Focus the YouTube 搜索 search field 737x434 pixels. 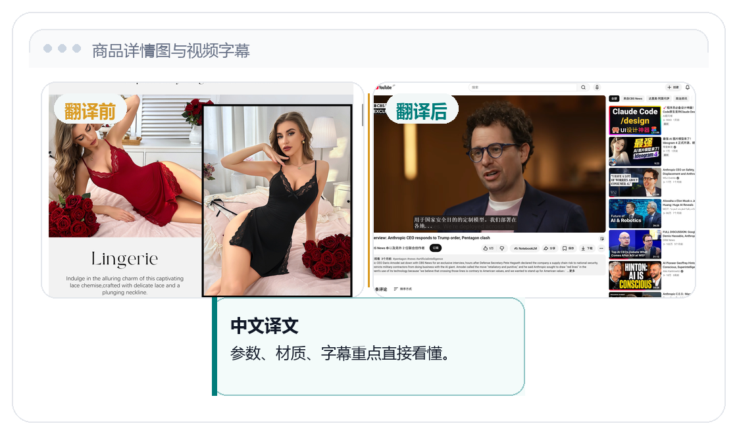pos(523,87)
